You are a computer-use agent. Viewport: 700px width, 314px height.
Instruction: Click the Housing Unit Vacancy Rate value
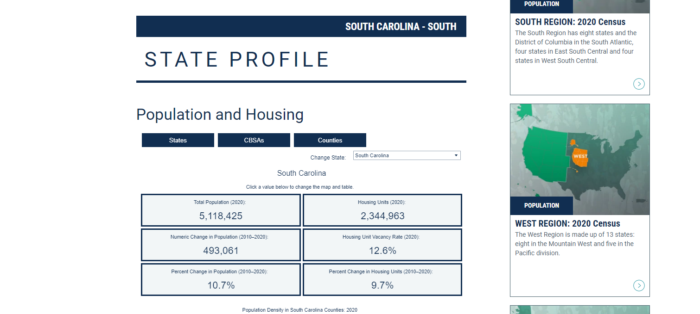382,250
